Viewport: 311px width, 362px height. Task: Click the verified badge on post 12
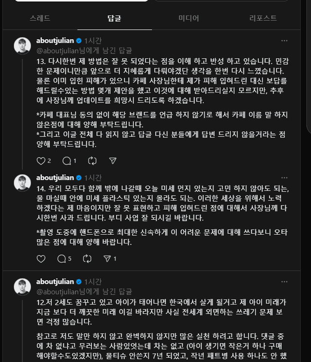click(x=79, y=282)
